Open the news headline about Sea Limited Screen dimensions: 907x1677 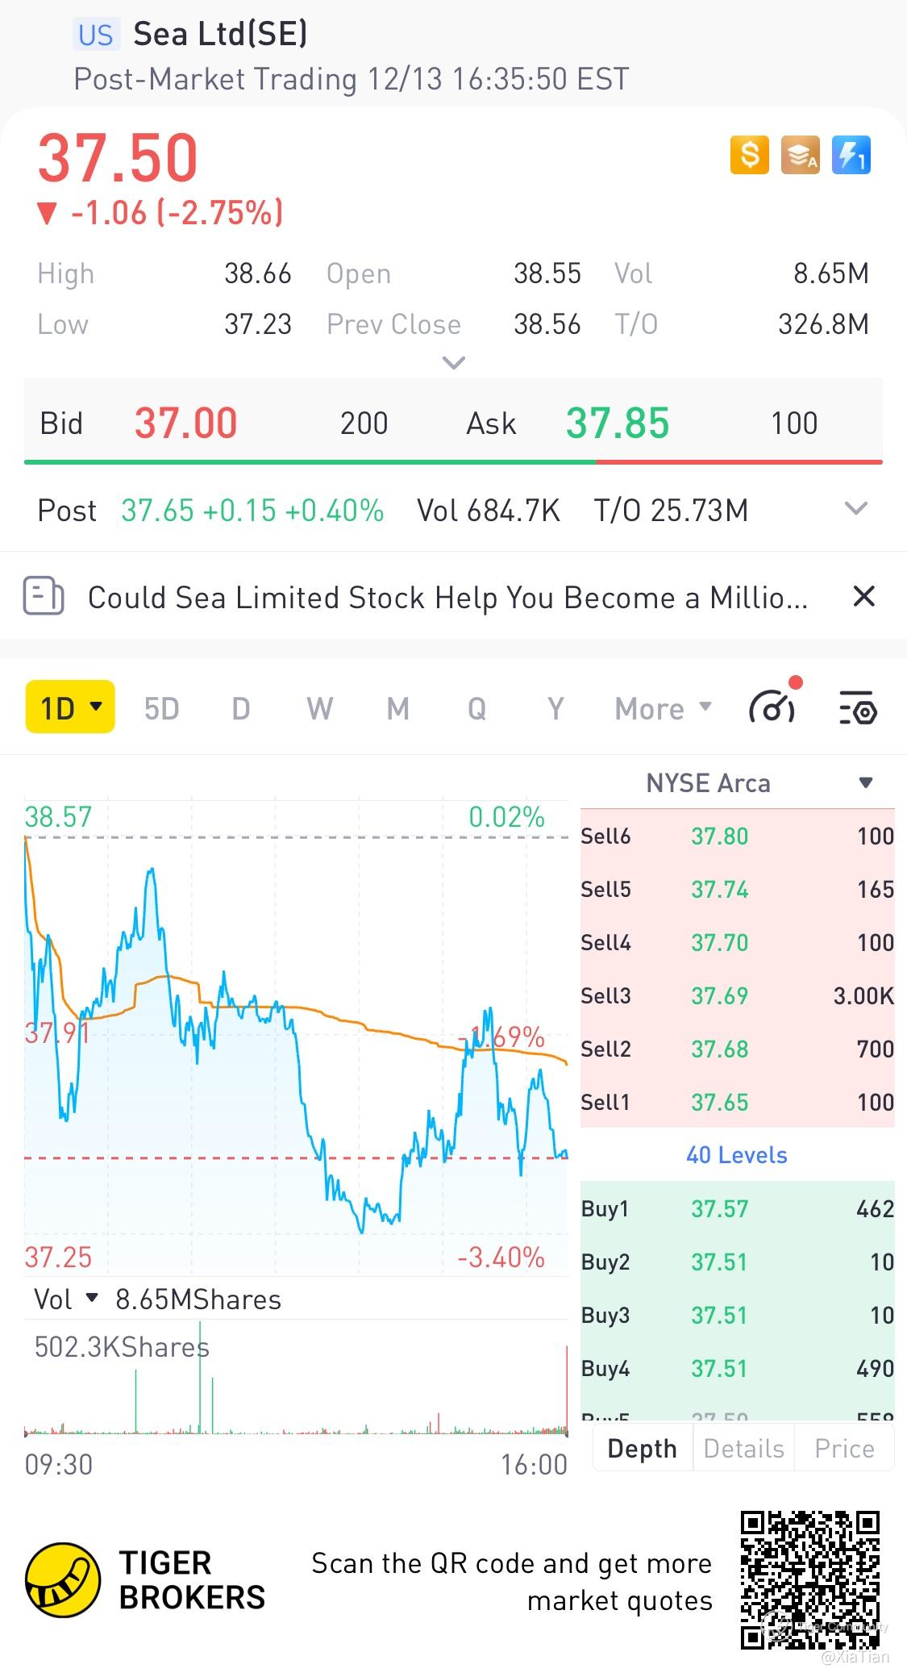pos(447,598)
